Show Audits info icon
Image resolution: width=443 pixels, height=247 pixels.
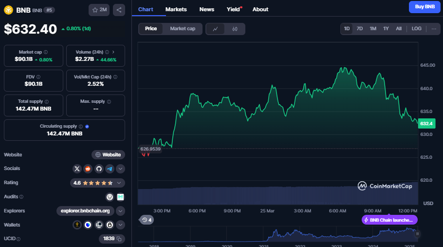coord(21,197)
